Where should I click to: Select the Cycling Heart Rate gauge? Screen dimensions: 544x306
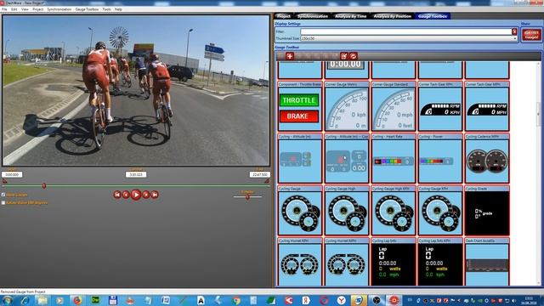[394, 158]
